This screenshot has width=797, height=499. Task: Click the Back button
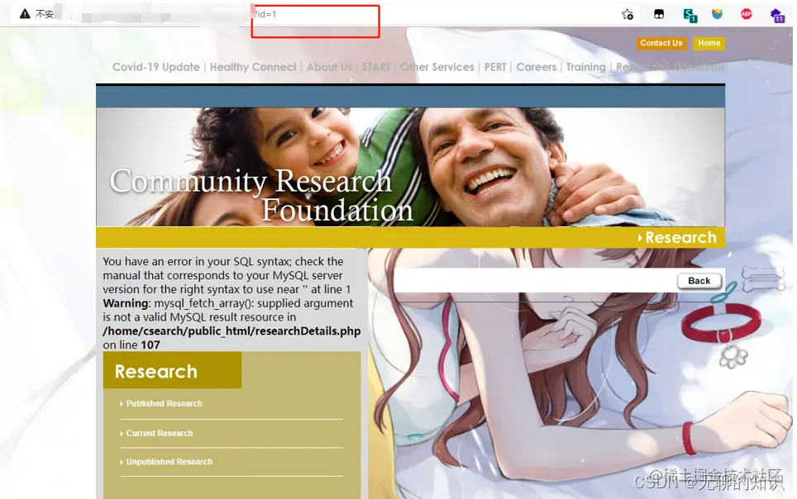[699, 281]
